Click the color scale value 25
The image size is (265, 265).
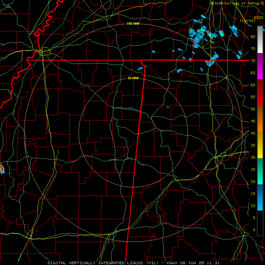[x=253, y=169]
